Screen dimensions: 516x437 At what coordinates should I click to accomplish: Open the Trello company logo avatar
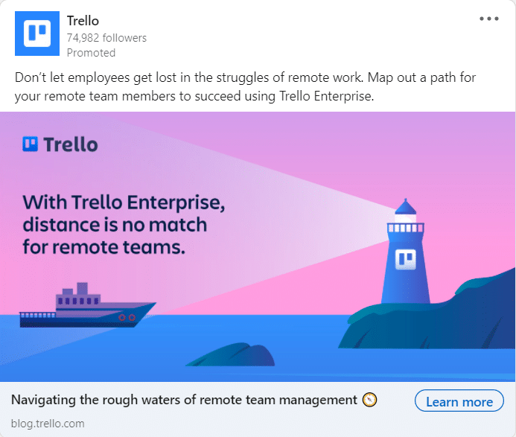point(37,34)
